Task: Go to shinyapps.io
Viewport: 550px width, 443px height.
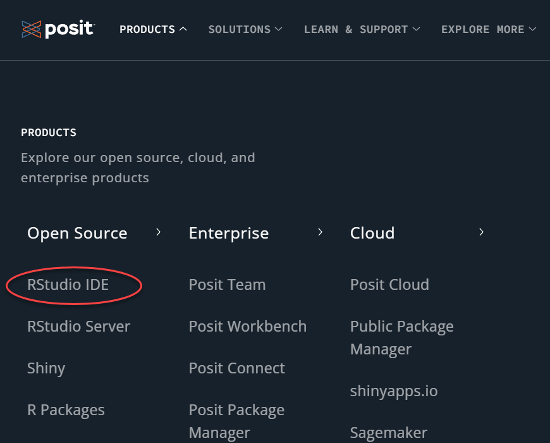Action: point(393,391)
